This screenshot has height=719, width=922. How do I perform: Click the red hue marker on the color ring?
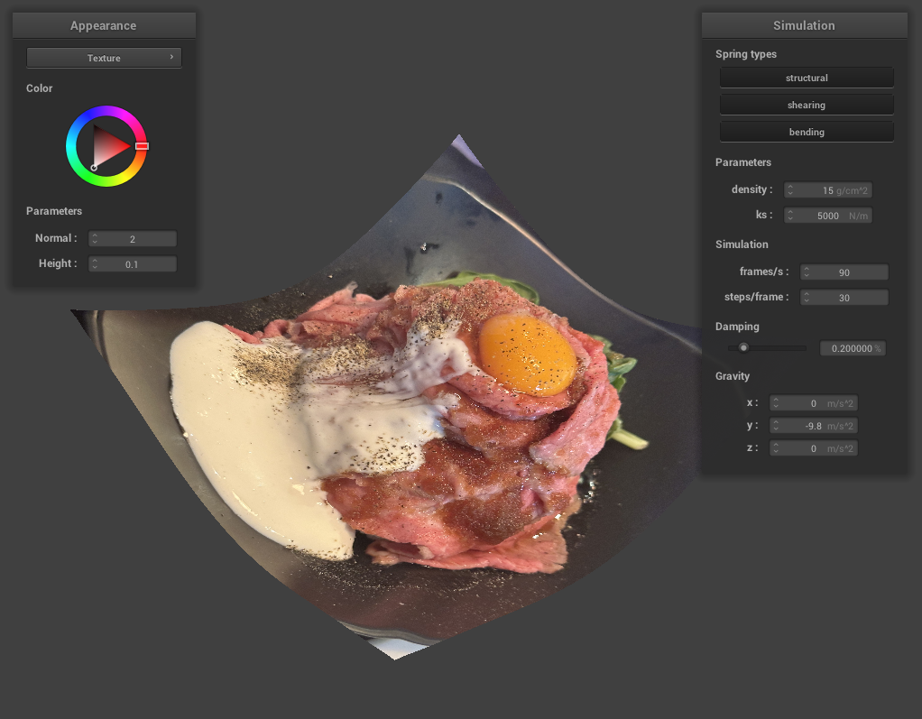tap(142, 146)
